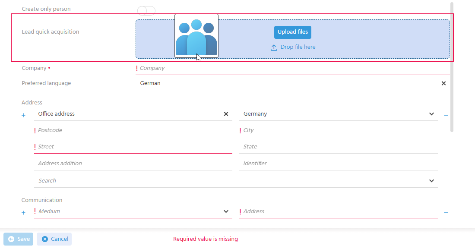Click the 'Required value is missing' message
This screenshot has width=475, height=249.
(206, 239)
